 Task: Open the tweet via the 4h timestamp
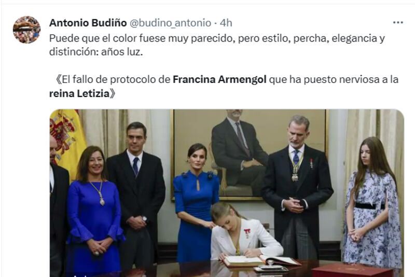click(226, 23)
